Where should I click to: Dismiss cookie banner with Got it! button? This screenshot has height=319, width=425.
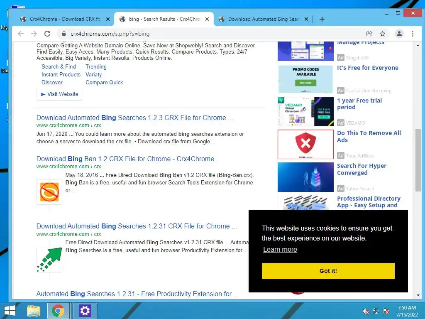[x=328, y=271]
